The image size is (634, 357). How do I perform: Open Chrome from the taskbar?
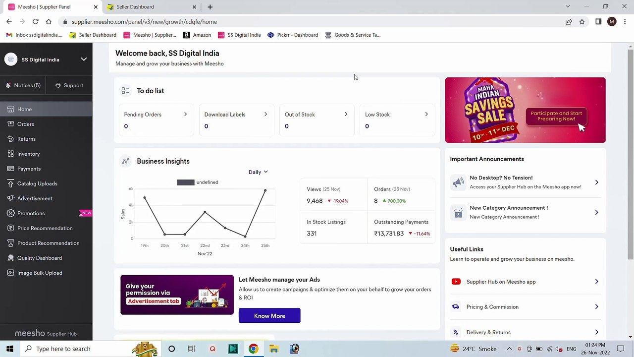[253, 349]
